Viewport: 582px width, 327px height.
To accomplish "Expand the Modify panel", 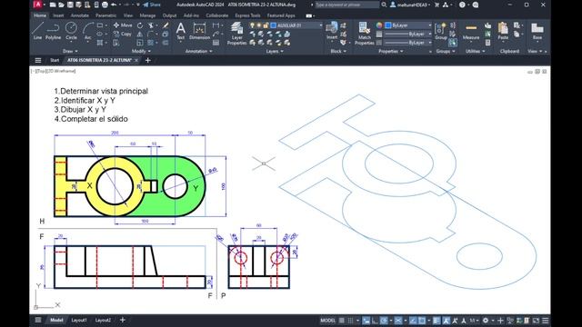I will [x=141, y=51].
